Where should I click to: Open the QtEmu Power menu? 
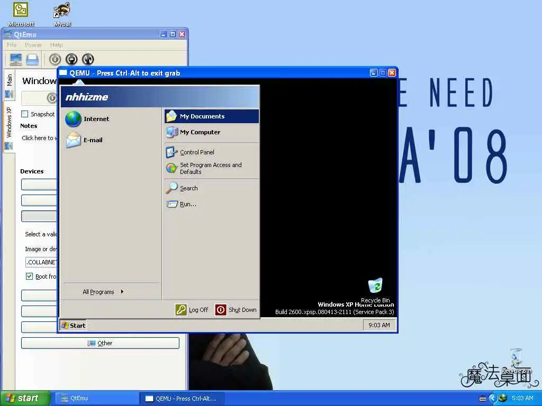pos(33,45)
